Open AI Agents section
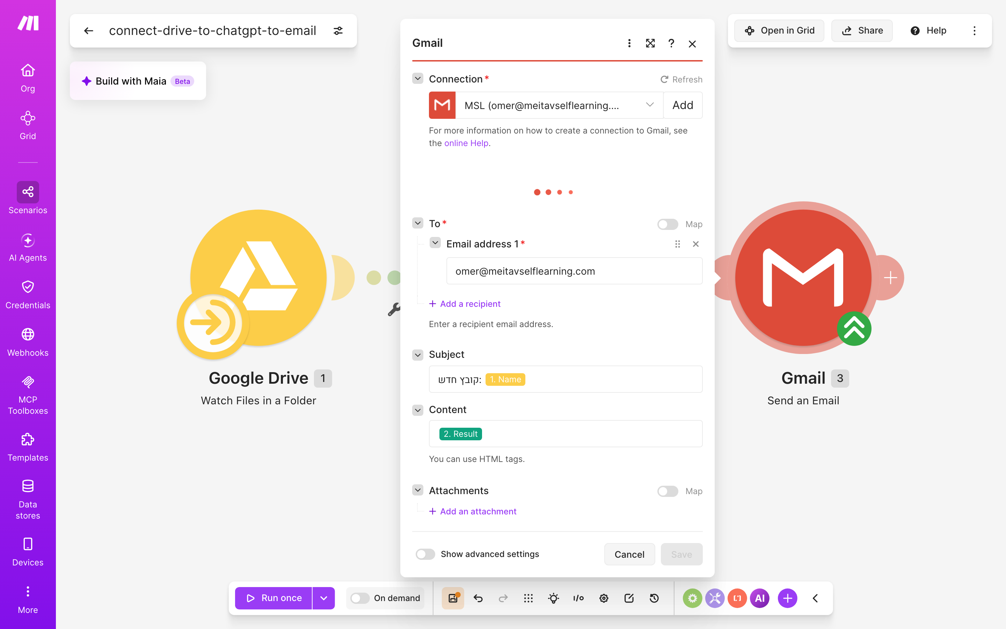 coord(28,247)
